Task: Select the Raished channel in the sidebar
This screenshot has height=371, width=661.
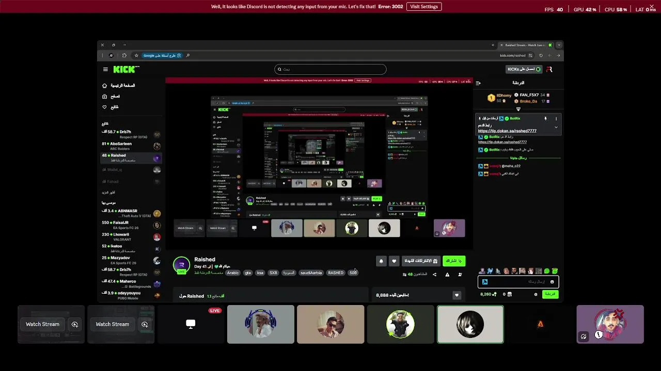Action: tap(131, 158)
